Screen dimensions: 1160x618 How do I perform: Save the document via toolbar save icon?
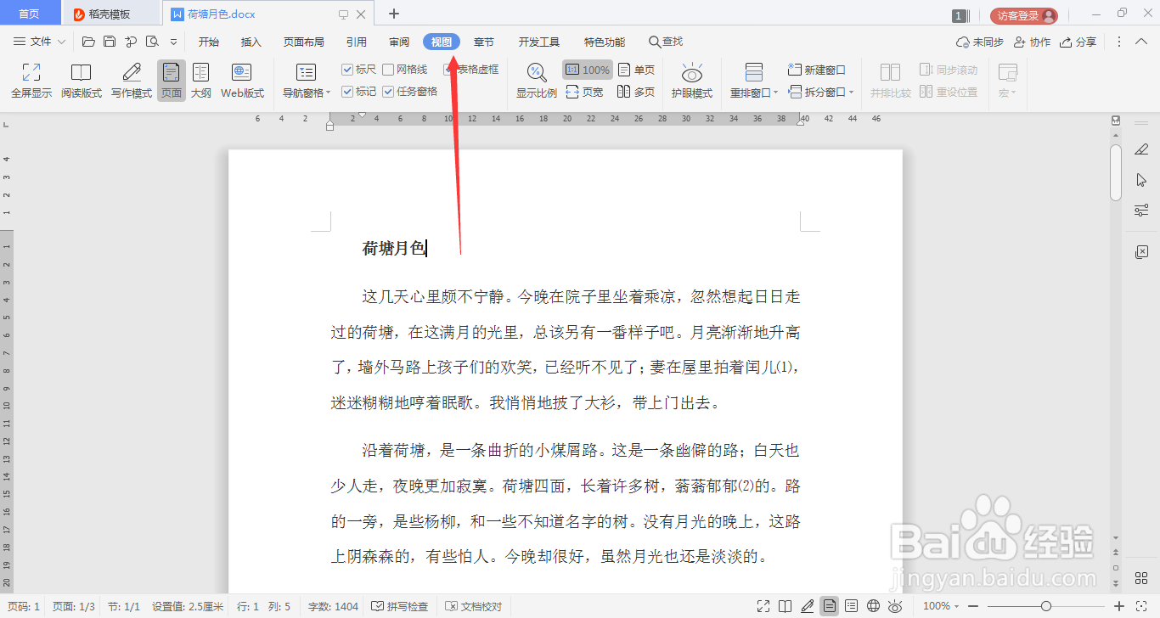[110, 42]
